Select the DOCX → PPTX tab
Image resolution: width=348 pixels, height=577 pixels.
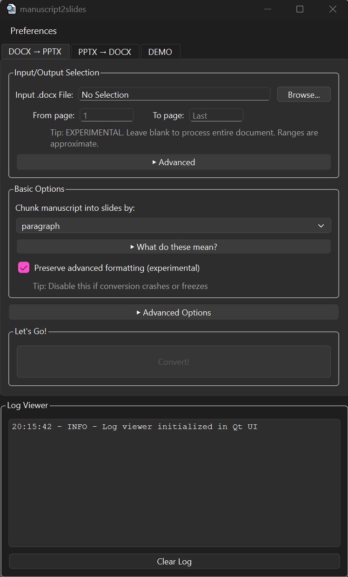[x=35, y=51]
